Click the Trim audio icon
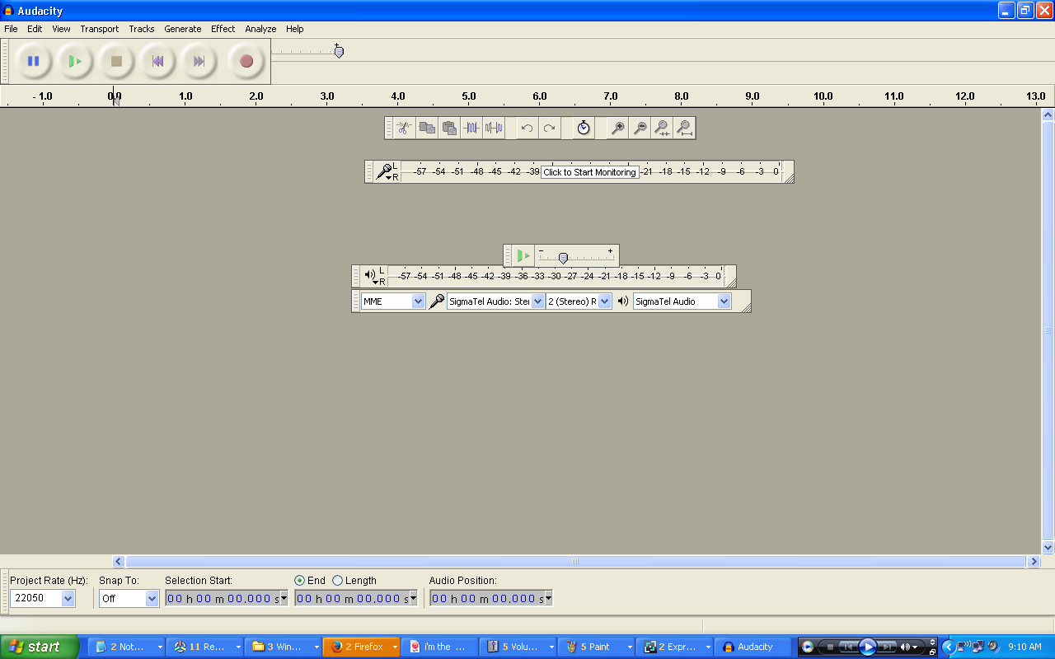The image size is (1055, 659). coord(471,128)
